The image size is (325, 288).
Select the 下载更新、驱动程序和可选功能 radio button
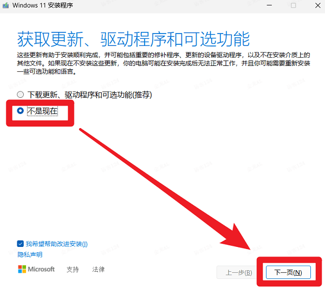tap(21, 95)
